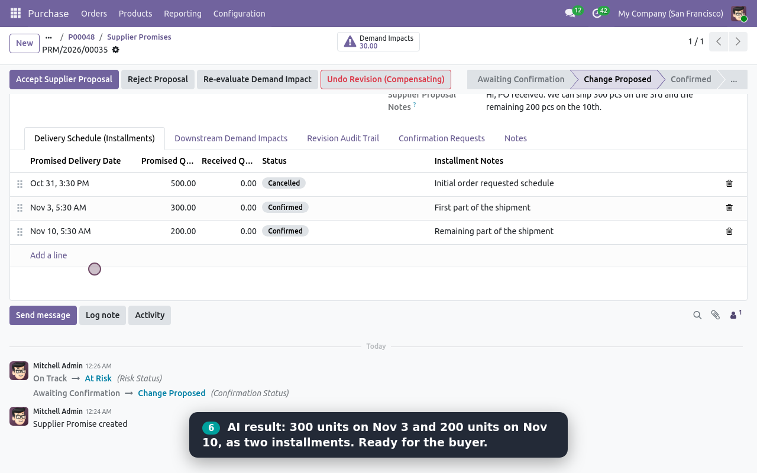Open the Reporting menu
This screenshot has height=473, width=757.
[183, 14]
